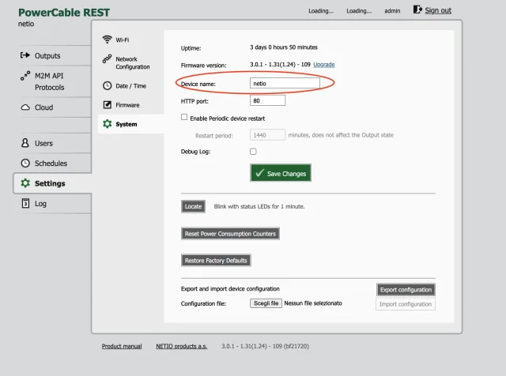The image size is (506, 376).
Task: Click the Sign out link
Action: pyautogui.click(x=437, y=10)
